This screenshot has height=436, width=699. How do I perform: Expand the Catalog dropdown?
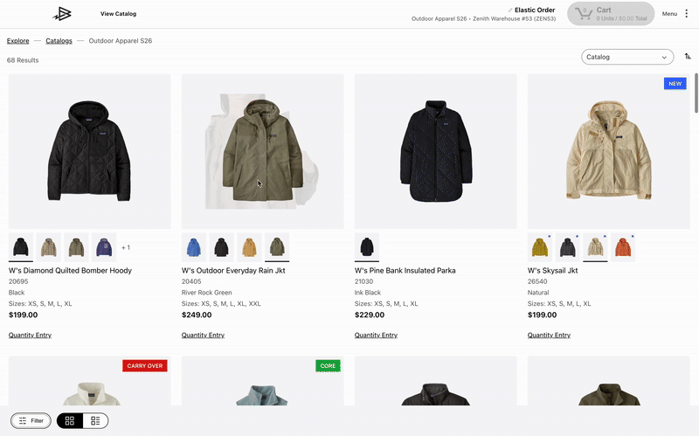click(627, 57)
